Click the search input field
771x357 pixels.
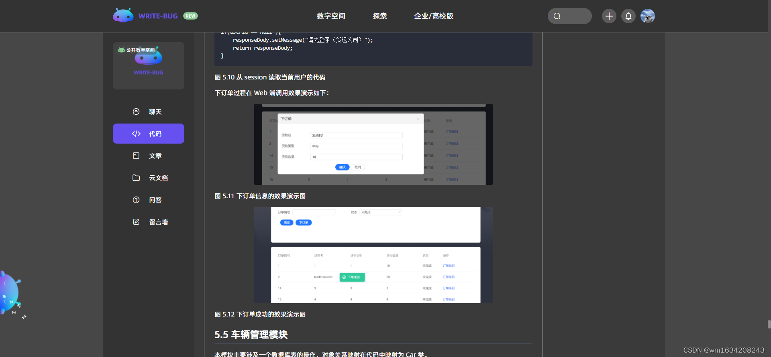click(x=570, y=16)
